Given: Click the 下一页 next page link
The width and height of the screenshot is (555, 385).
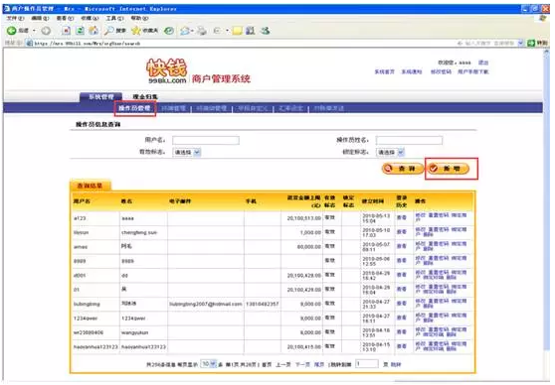Looking at the screenshot, I should coord(302,364).
